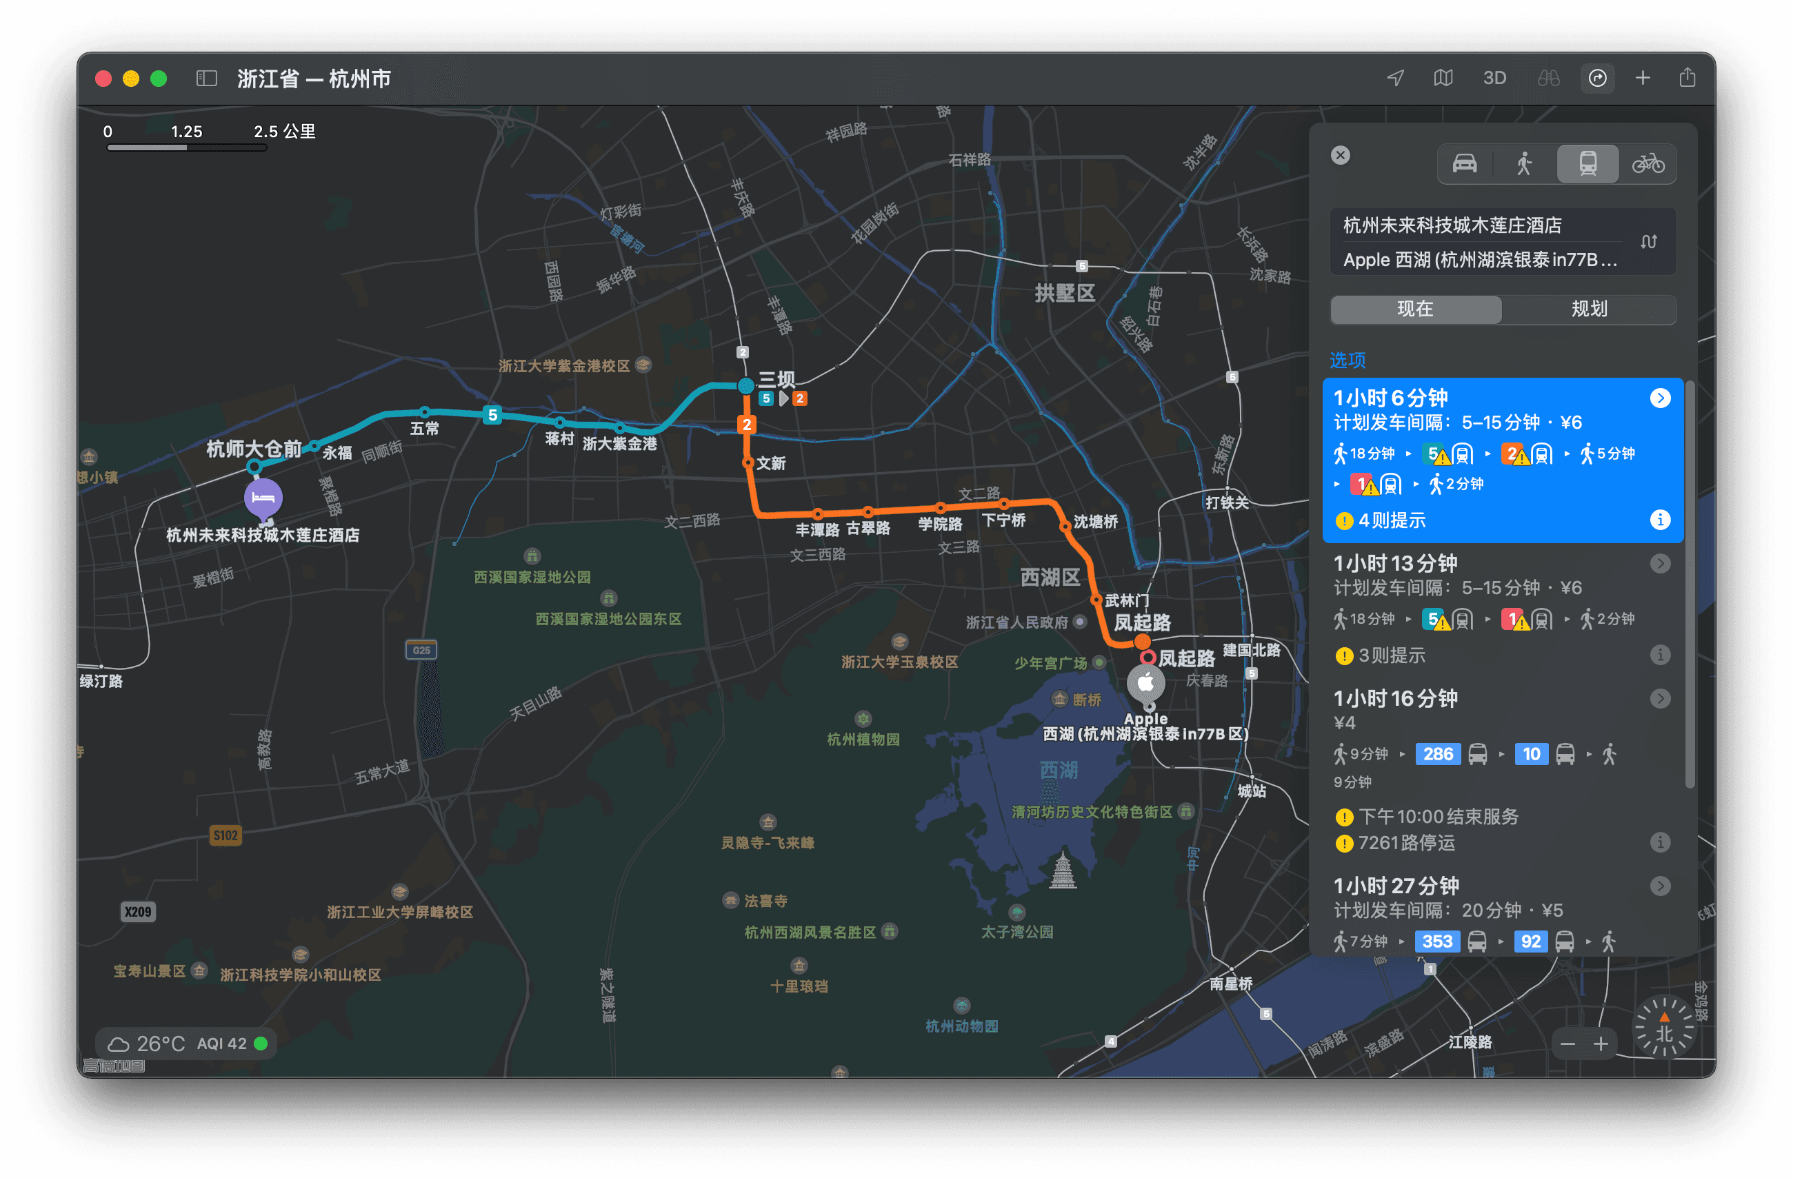Image resolution: width=1793 pixels, height=1180 pixels.
Task: Click the 4则提示 advisory text
Action: tap(1392, 520)
